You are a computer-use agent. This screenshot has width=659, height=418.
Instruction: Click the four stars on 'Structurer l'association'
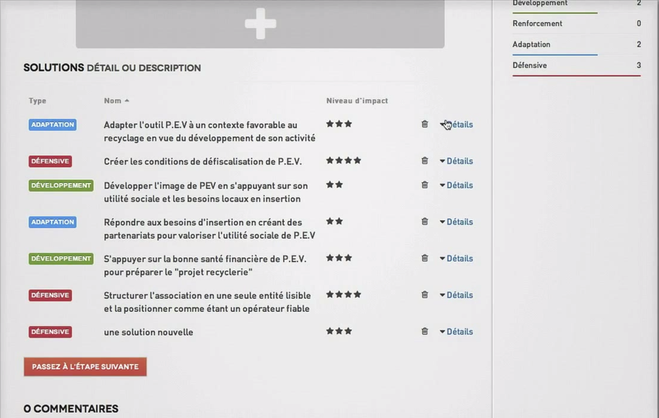click(x=344, y=294)
